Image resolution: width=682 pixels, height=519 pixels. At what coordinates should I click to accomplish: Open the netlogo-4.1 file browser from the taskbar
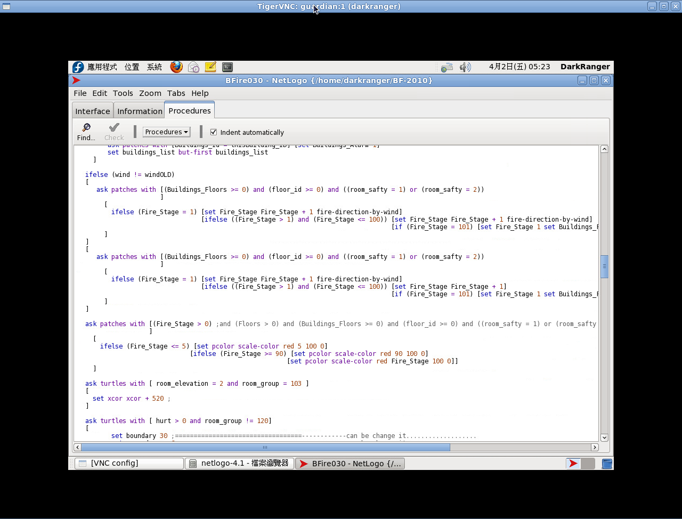239,463
